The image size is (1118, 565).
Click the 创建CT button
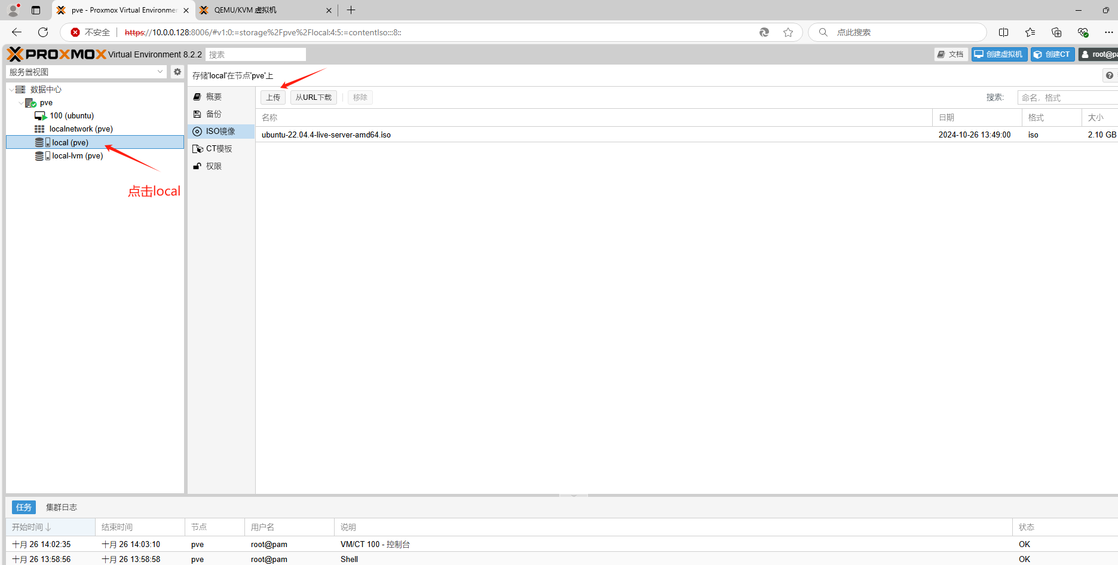[1052, 54]
